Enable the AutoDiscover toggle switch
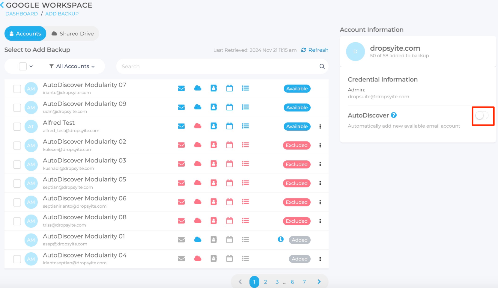 [x=482, y=116]
